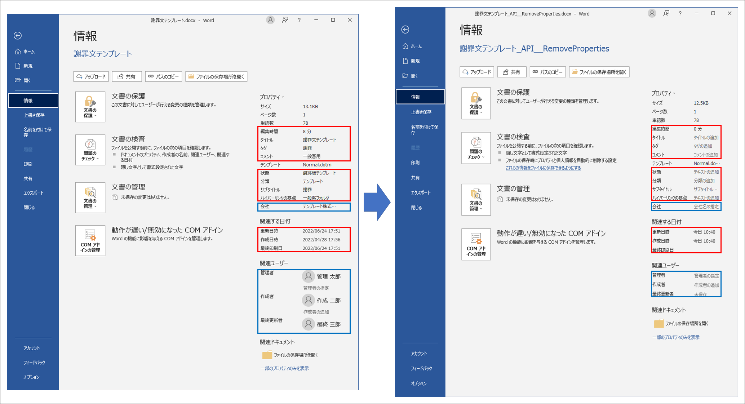
Task: Click the account avatar icon in right title bar
Action: [x=652, y=13]
